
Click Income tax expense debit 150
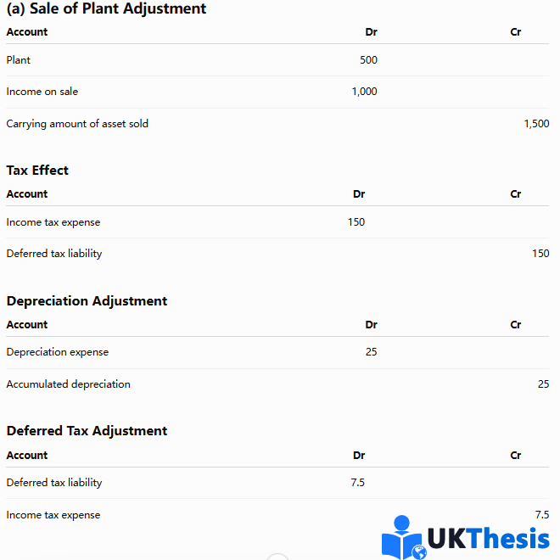click(x=356, y=222)
